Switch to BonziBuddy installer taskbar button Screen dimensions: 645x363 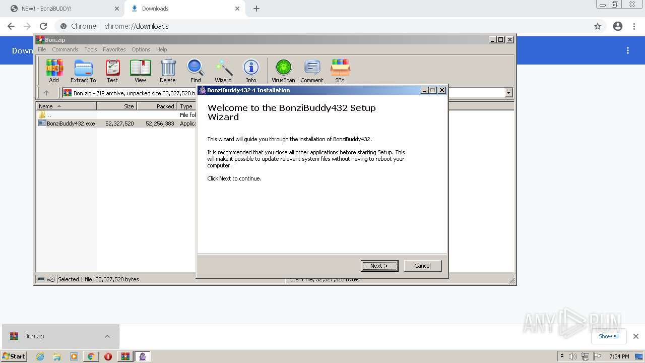143,356
